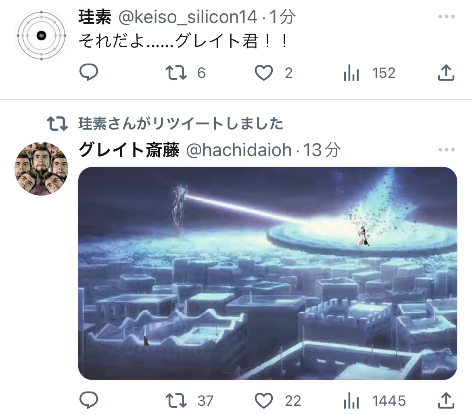472x415 pixels.
Task: Click the 珪素さんがリツイートしました label
Action: point(181,124)
